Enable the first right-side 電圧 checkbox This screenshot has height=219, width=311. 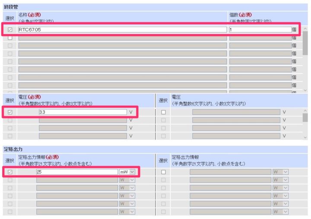pyautogui.click(x=163, y=112)
